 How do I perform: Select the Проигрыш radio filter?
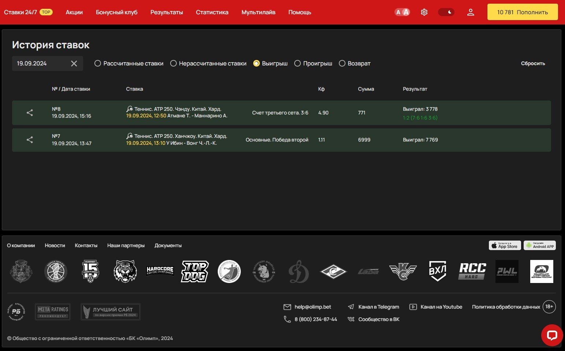(298, 64)
